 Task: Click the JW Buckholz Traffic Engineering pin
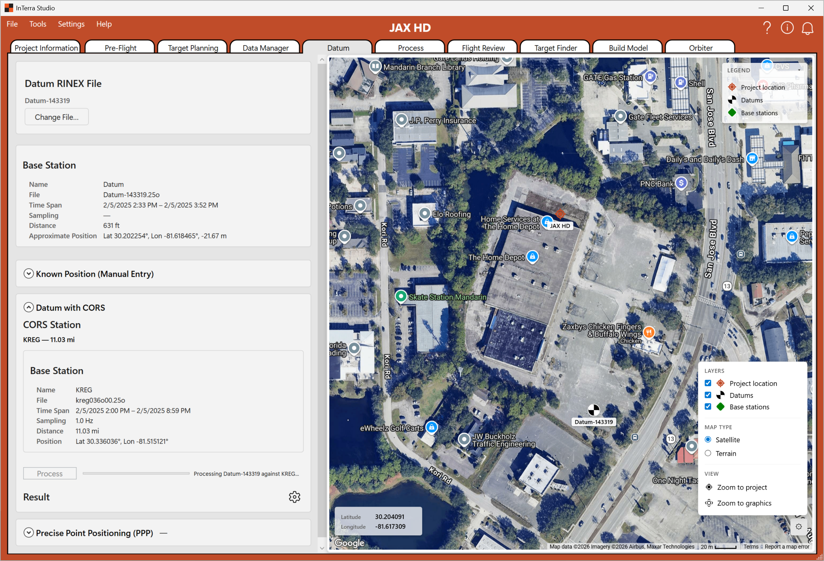(464, 439)
